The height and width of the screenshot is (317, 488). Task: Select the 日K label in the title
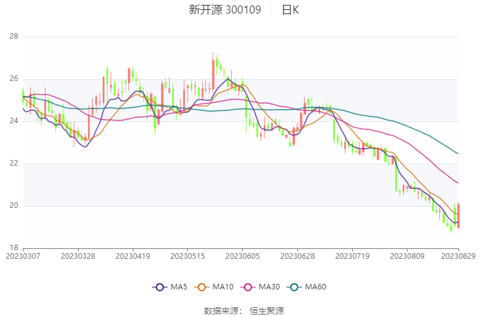pos(290,10)
